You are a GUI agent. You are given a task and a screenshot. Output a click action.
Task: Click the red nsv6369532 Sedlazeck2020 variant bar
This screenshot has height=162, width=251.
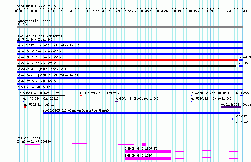(x=127, y=60)
